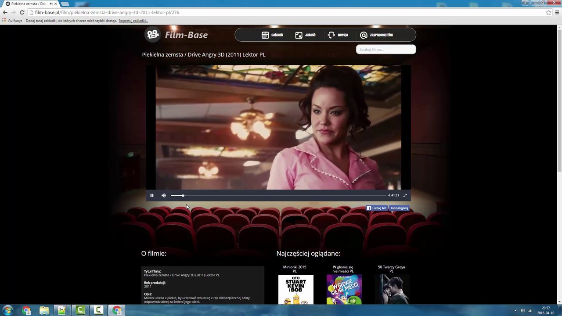Click the Udostępnij share button
The image size is (562, 316).
point(399,208)
